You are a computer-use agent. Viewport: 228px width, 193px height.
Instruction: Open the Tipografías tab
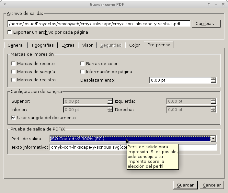(42, 45)
